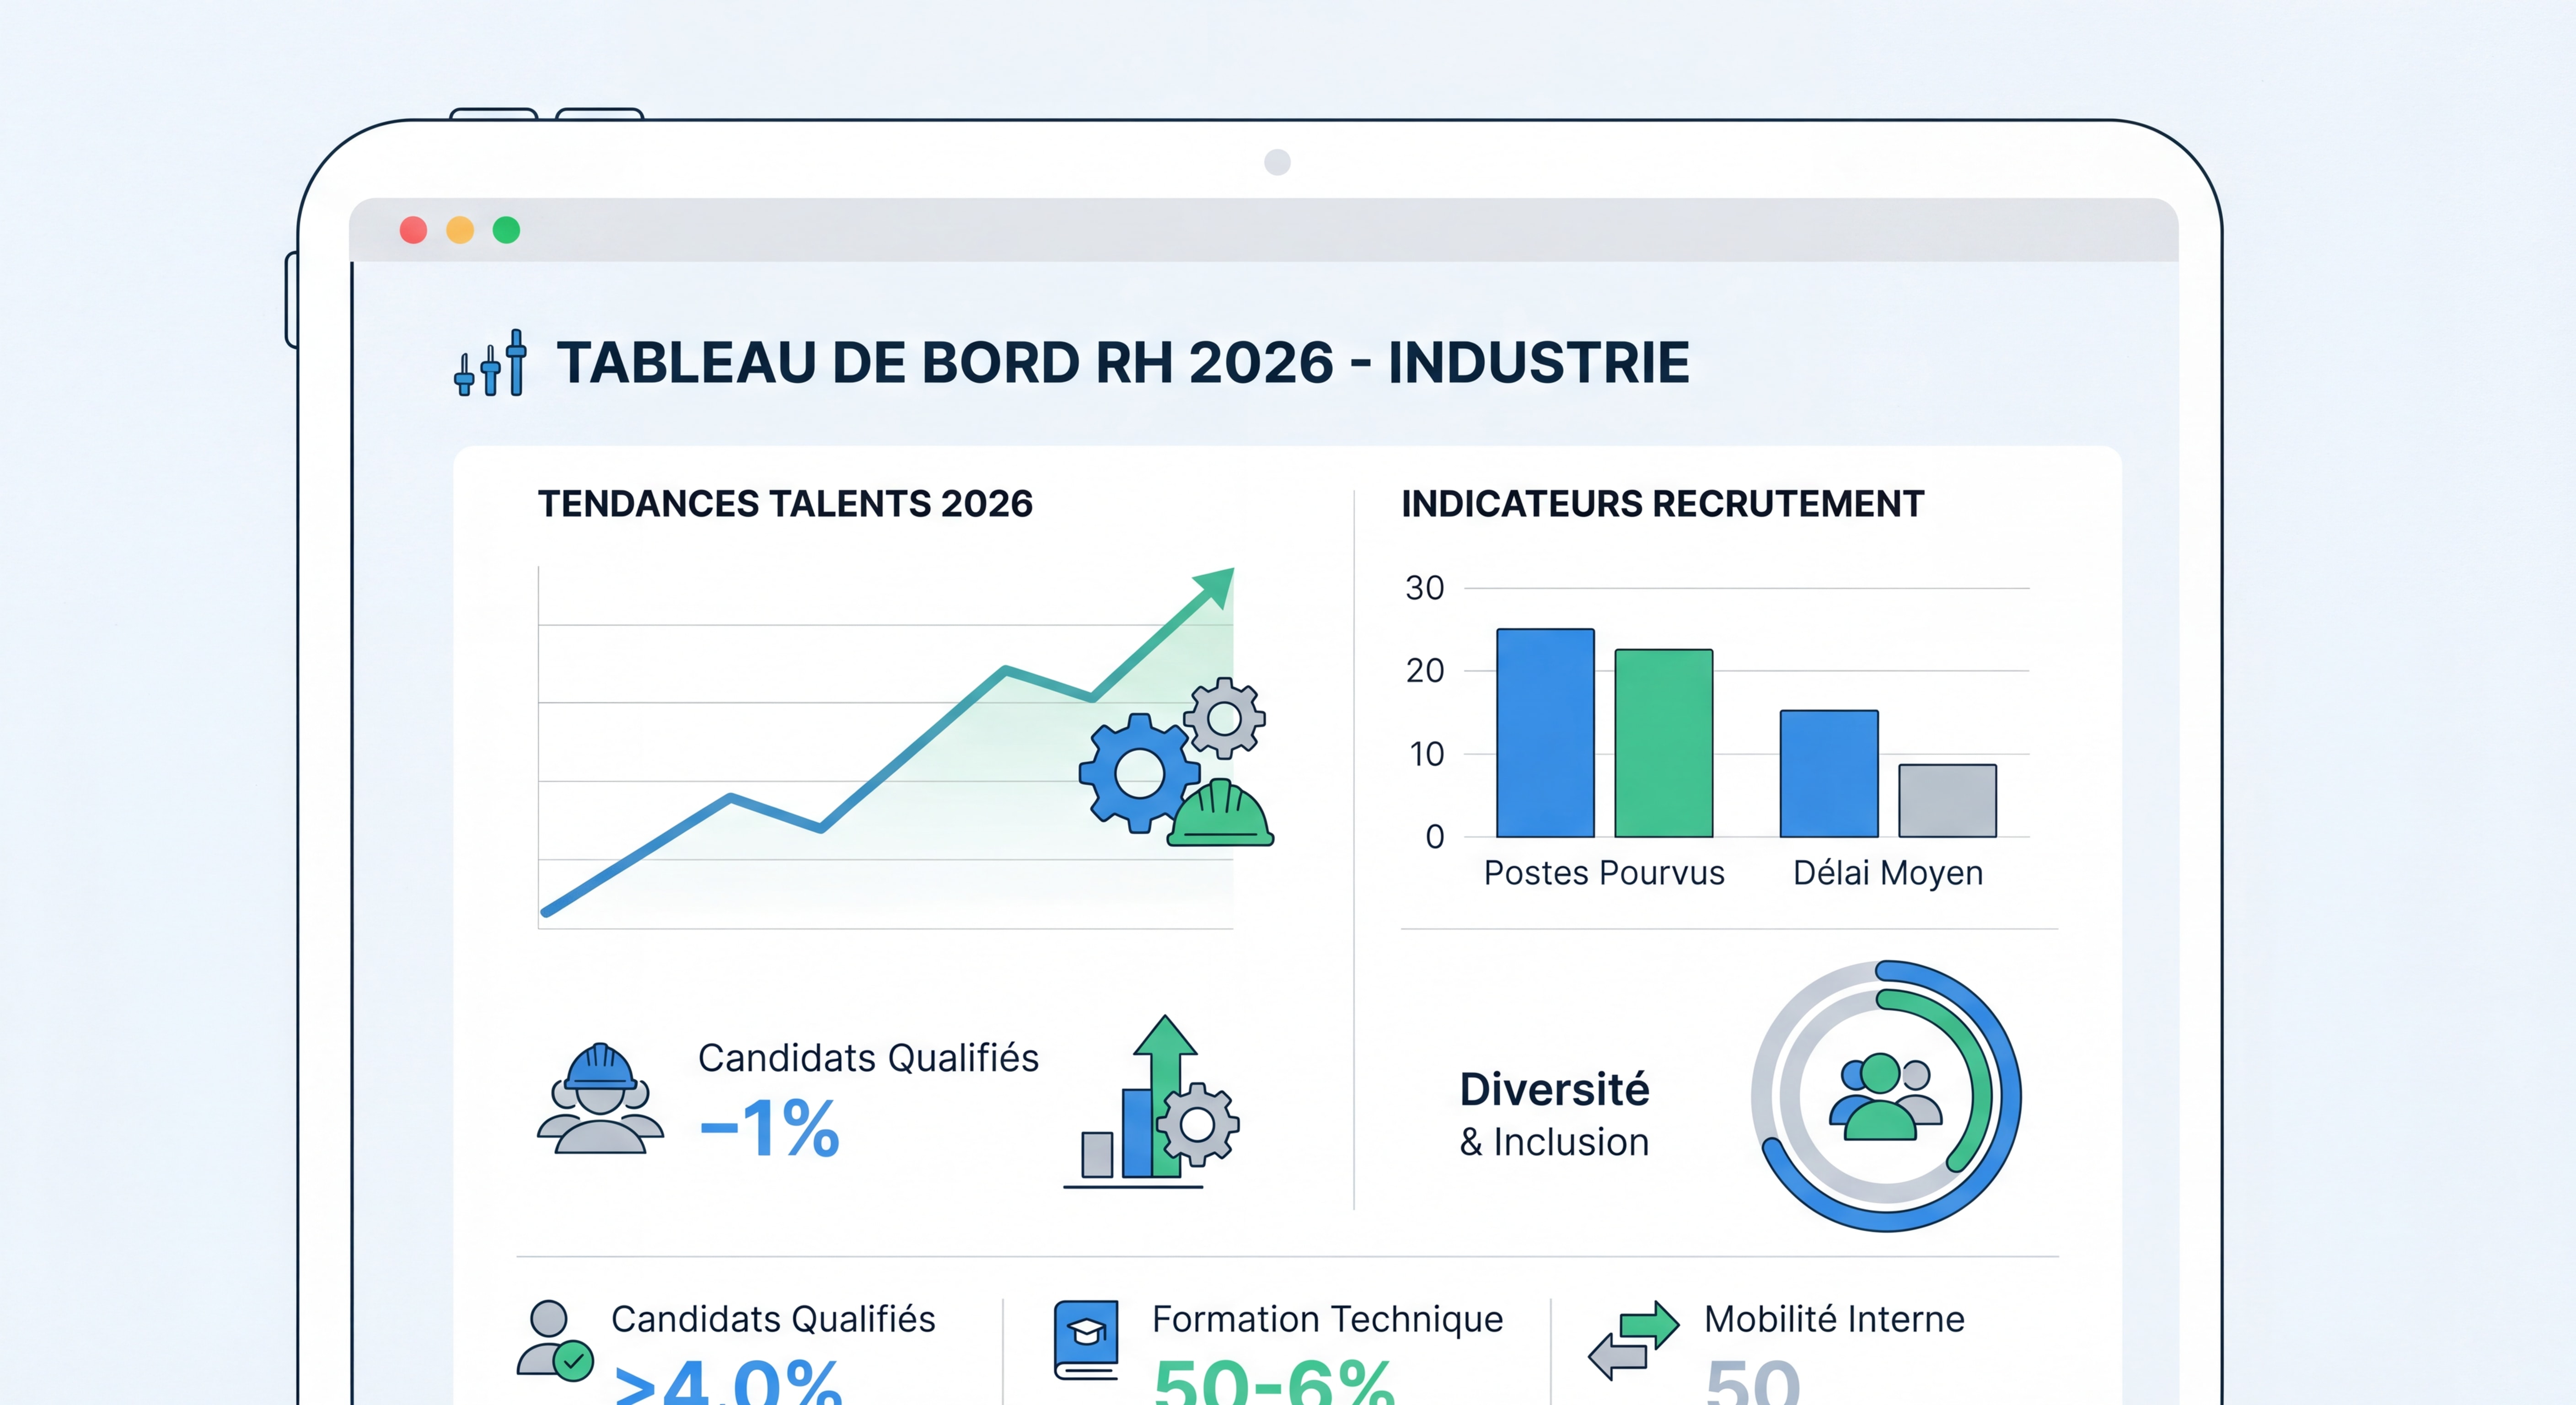
Task: Click the 10 axis value on bar chart
Action: pos(1427,754)
